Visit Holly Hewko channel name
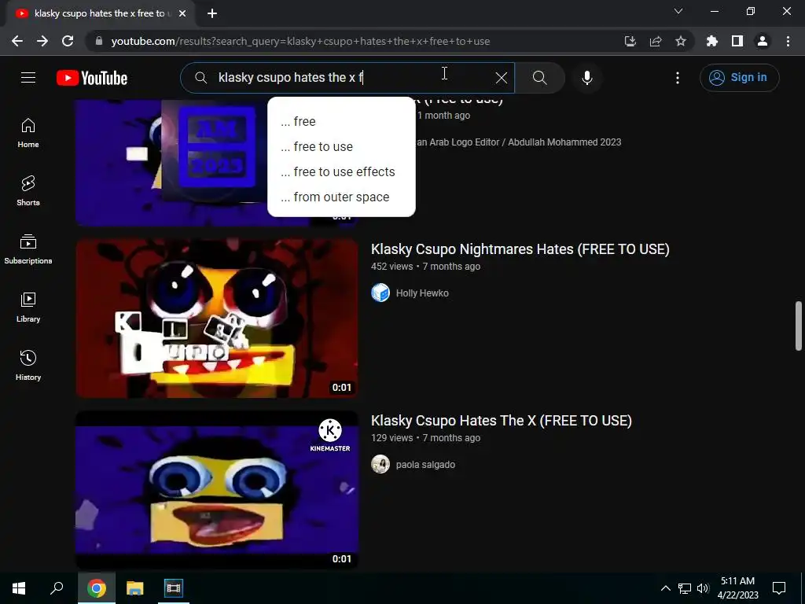The width and height of the screenshot is (805, 604). [422, 293]
